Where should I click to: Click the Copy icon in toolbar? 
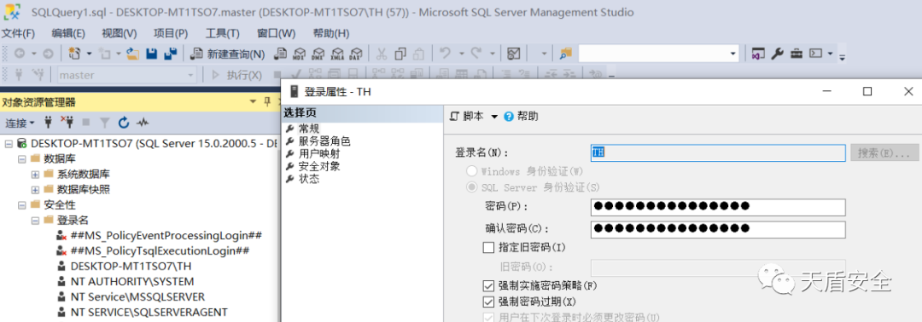[x=400, y=54]
